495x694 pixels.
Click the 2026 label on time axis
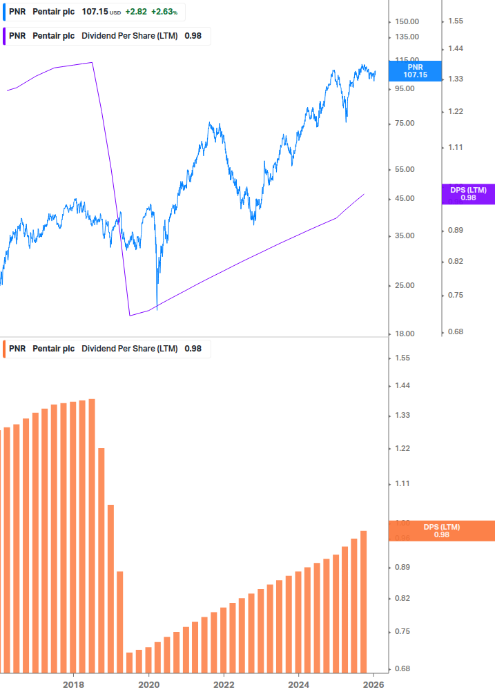(x=373, y=685)
